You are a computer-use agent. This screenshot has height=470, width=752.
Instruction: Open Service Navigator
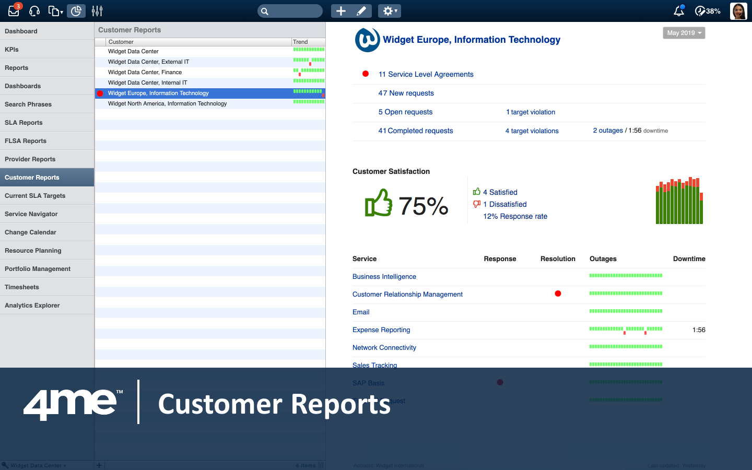pyautogui.click(x=47, y=214)
